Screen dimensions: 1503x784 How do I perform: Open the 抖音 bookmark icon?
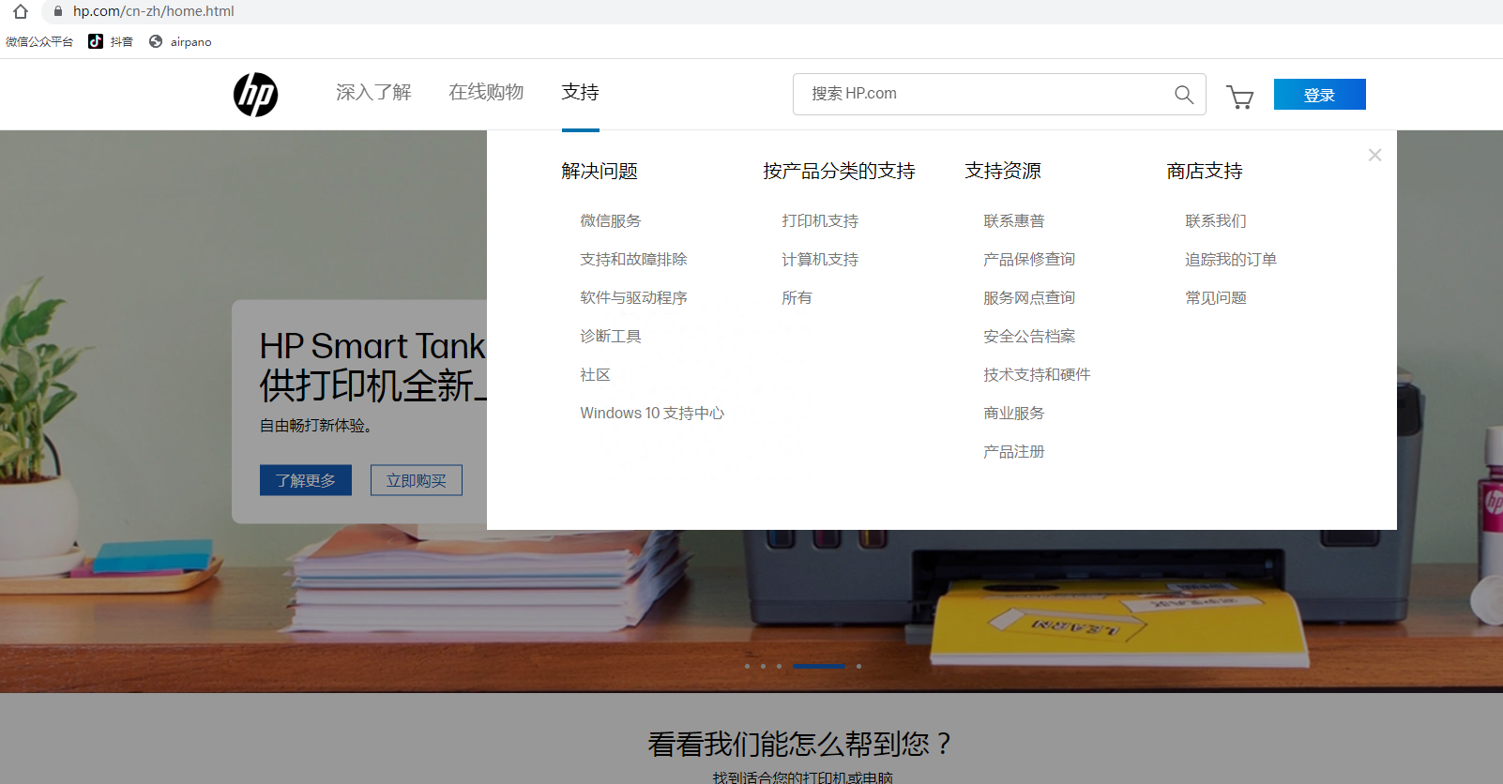[x=96, y=41]
